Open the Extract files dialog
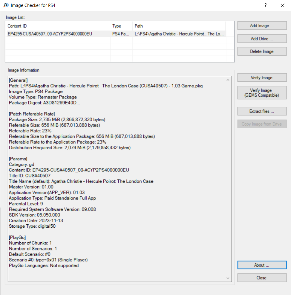Screen dimensions: 291x295 click(x=262, y=111)
